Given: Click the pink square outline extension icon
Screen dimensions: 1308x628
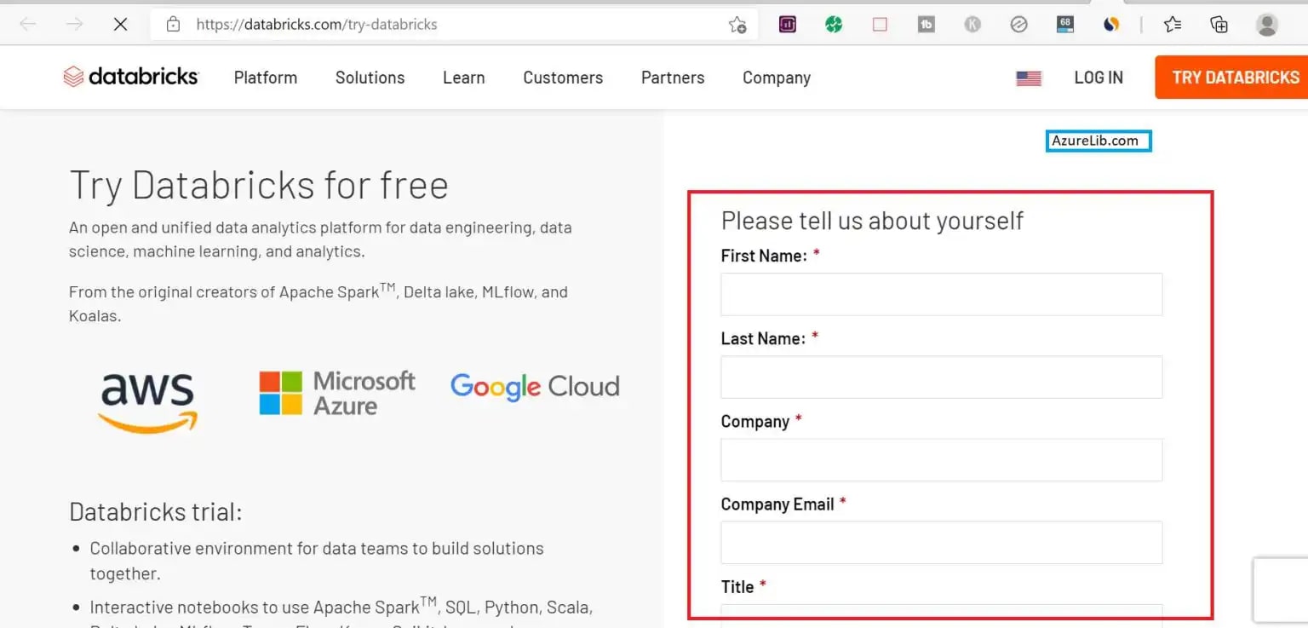Looking at the screenshot, I should (x=880, y=25).
